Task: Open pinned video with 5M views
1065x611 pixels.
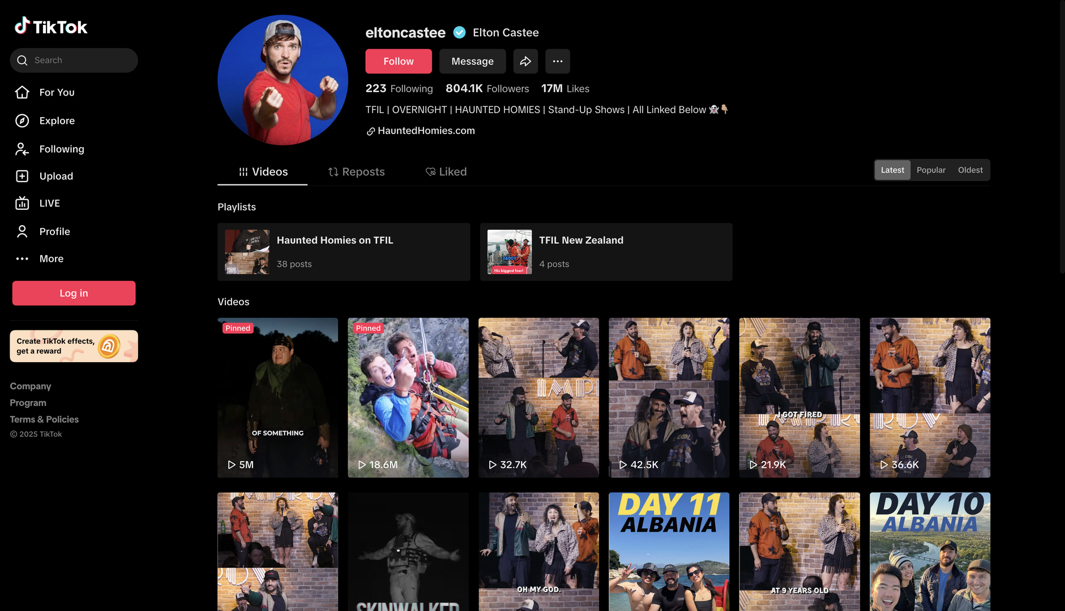Action: tap(277, 398)
